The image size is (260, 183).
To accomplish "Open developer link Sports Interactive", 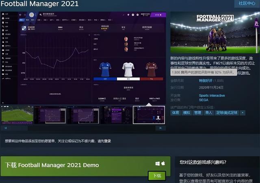I will [212, 96].
